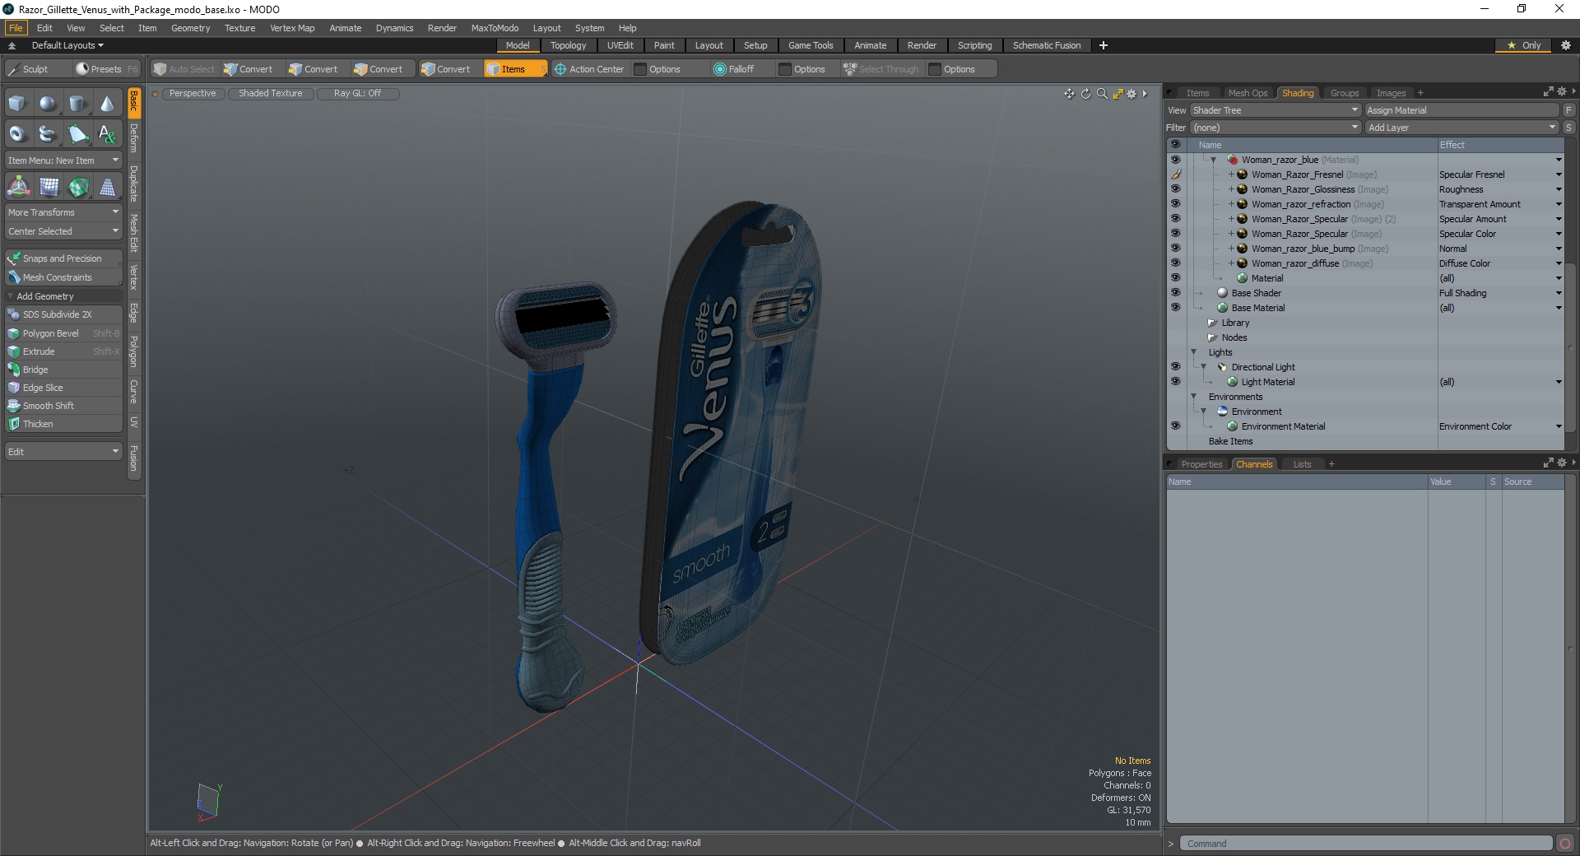Collapse the Lights group
The height and width of the screenshot is (856, 1580).
1193,352
